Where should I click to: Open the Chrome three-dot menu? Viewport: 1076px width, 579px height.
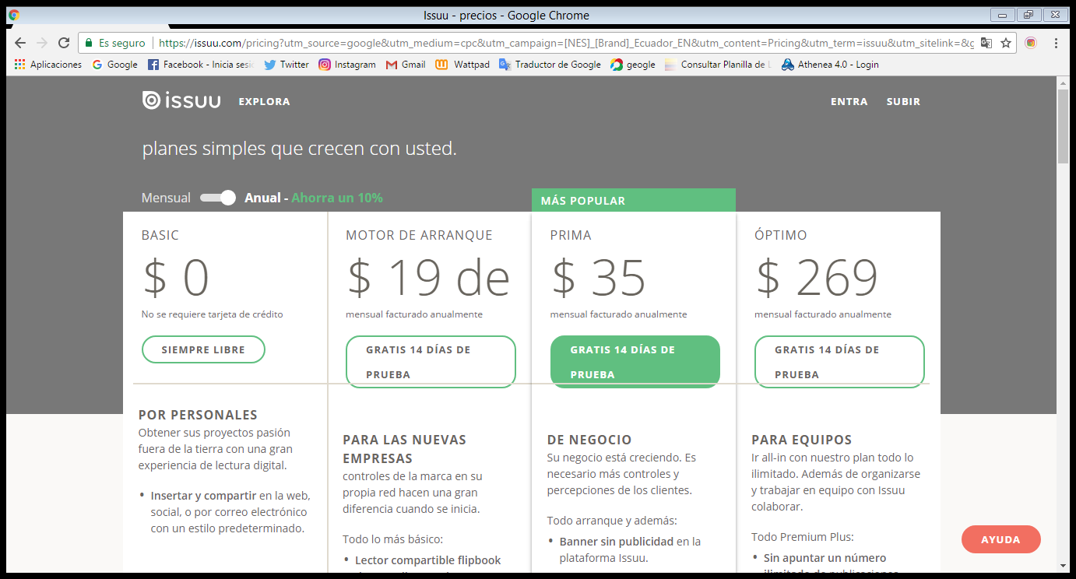(x=1056, y=43)
